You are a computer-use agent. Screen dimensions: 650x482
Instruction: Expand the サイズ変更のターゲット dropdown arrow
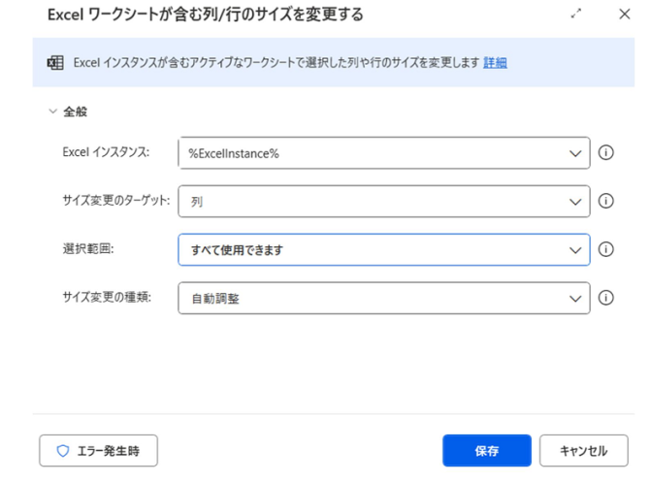[x=575, y=202]
